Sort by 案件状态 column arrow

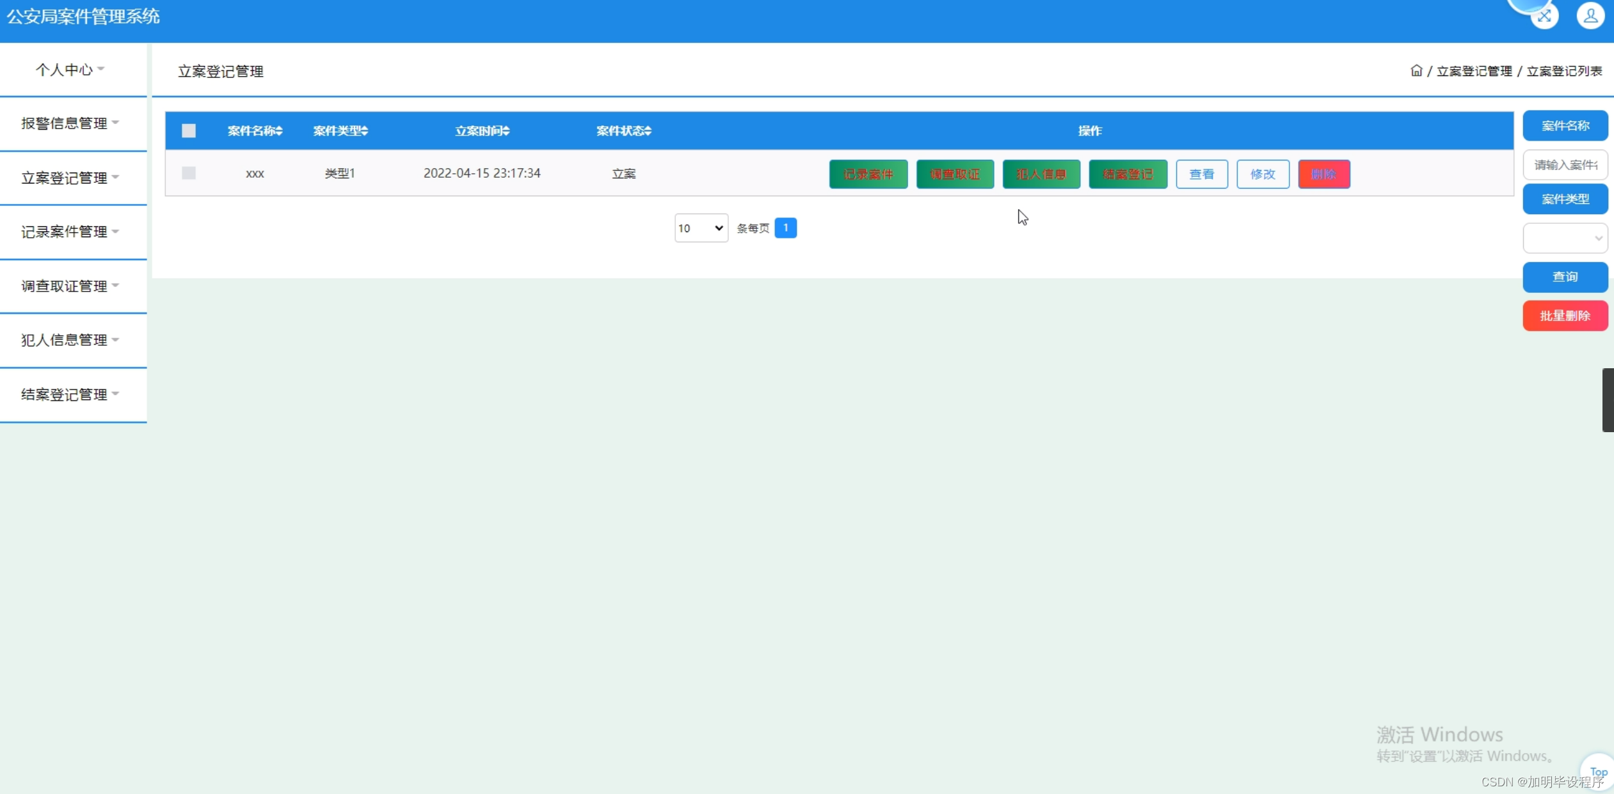[648, 131]
